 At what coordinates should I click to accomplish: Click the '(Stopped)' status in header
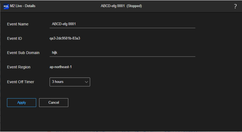tap(134, 6)
